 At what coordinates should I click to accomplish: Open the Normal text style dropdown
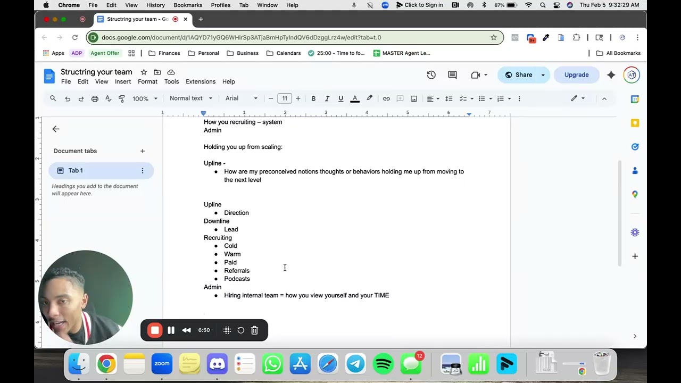click(191, 98)
